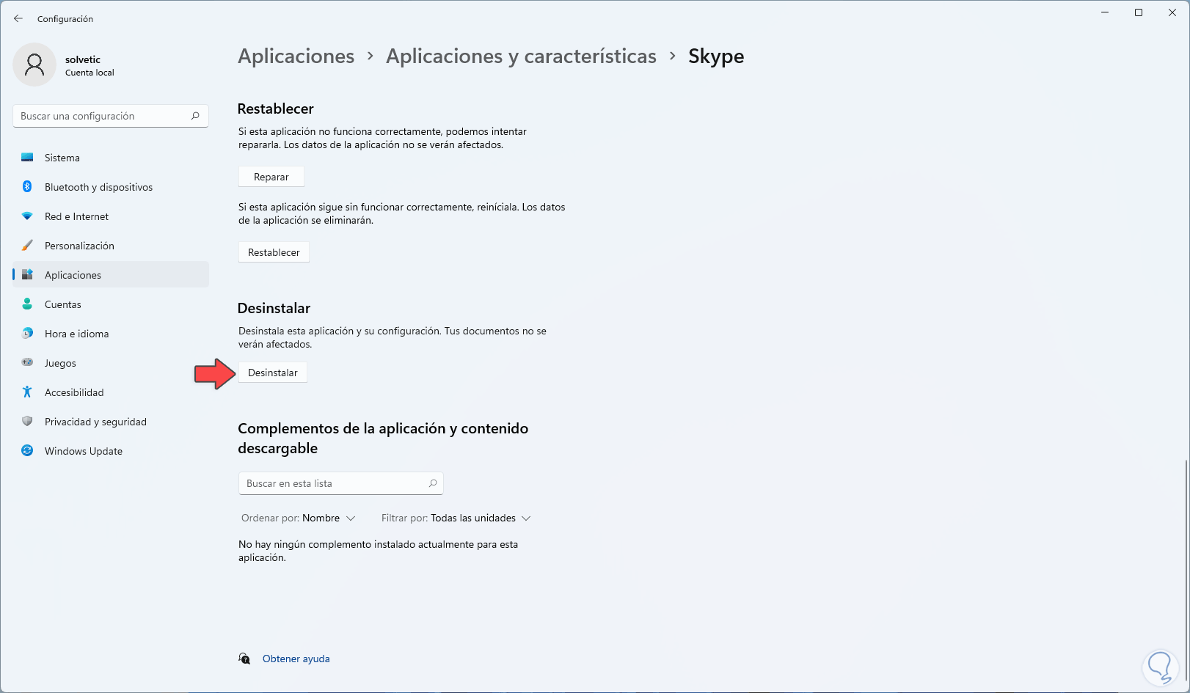The height and width of the screenshot is (693, 1190).
Task: Click the Restablecer button
Action: (x=274, y=252)
